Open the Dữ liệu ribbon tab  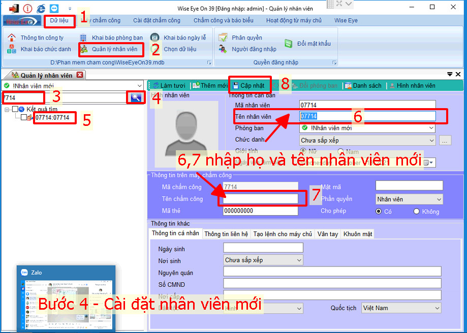coord(59,20)
